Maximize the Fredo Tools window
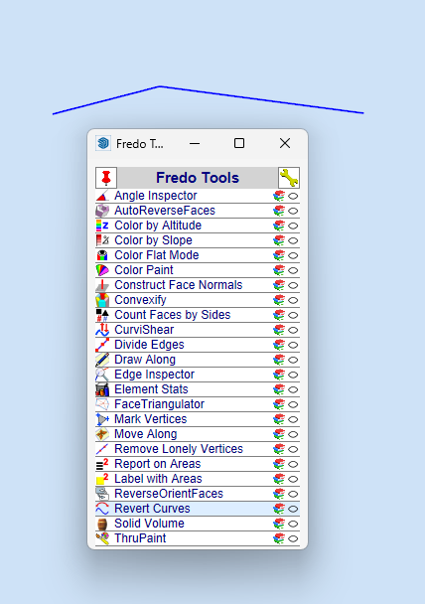Screen dimensions: 425x604 [x=239, y=143]
